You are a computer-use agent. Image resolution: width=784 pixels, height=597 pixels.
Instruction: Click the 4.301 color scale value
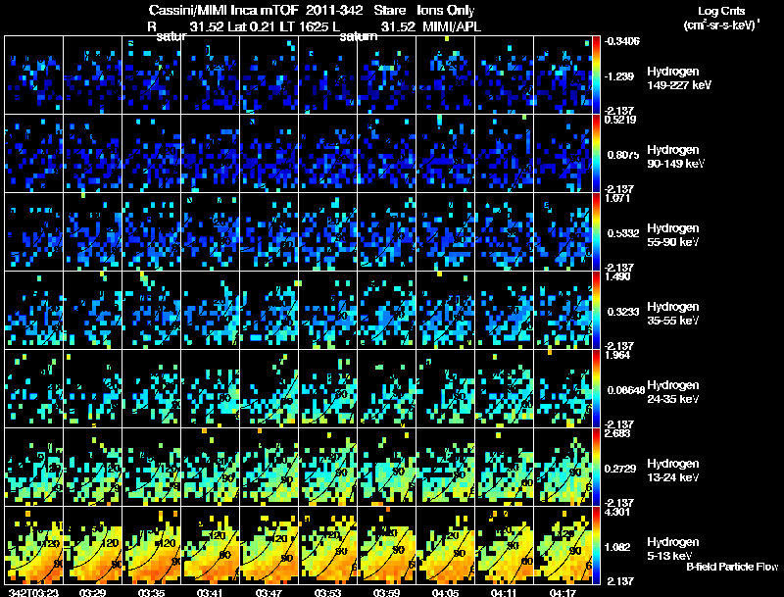[617, 512]
